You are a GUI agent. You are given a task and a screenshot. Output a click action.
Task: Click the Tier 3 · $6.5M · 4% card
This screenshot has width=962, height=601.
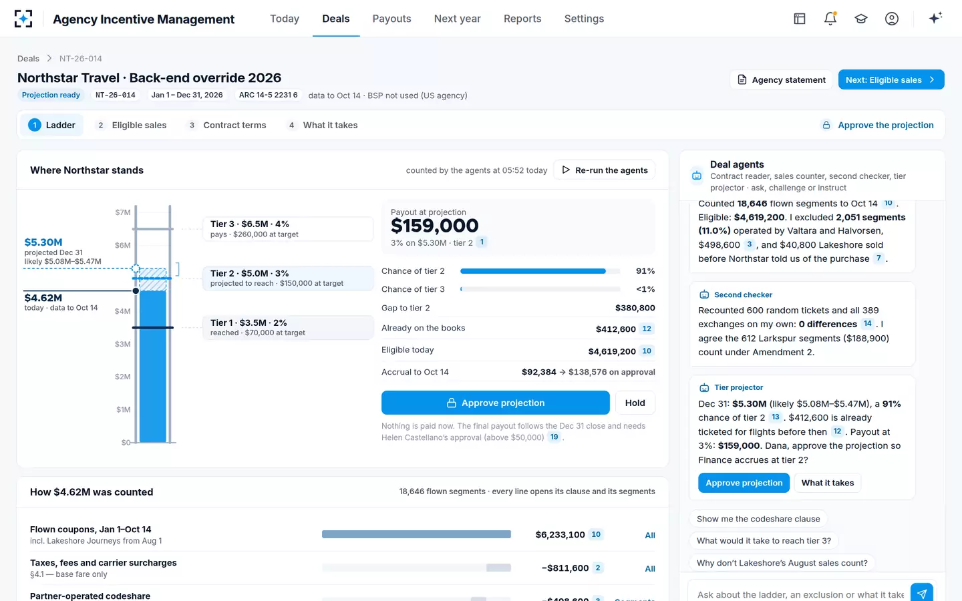(288, 228)
